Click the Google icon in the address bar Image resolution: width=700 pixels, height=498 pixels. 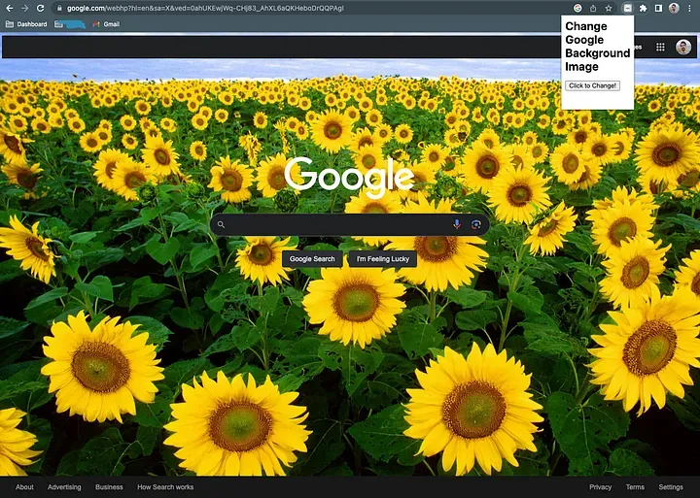577,8
